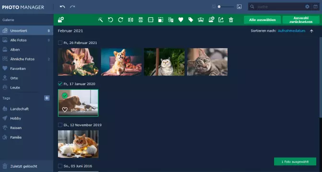322x172 pixels.
Task: Click the PHOTO MANAGER logo
Action: (x=23, y=7)
